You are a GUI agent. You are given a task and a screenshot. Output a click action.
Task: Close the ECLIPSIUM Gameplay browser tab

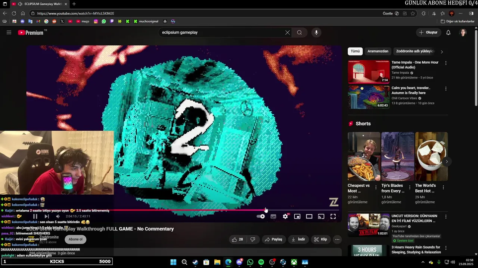tap(66, 4)
